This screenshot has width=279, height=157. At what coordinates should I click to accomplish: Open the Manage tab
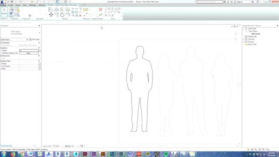tap(33, 5)
